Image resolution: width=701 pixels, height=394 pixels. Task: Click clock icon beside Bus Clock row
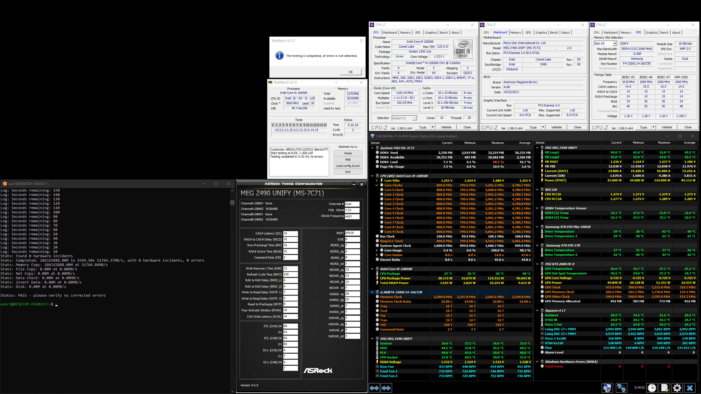[377, 236]
